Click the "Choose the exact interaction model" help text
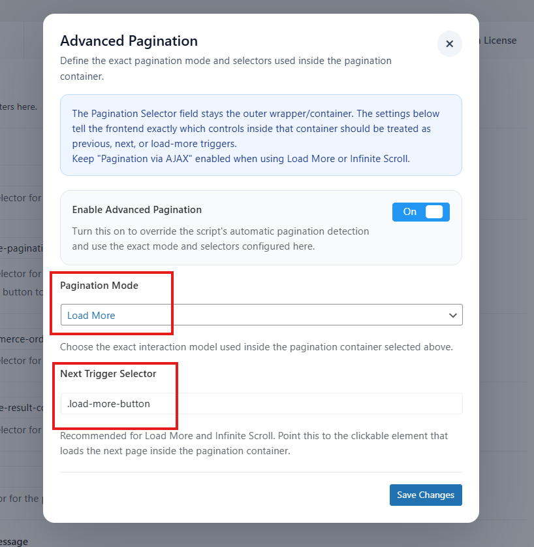Screen dimensions: 534x547 click(x=256, y=347)
